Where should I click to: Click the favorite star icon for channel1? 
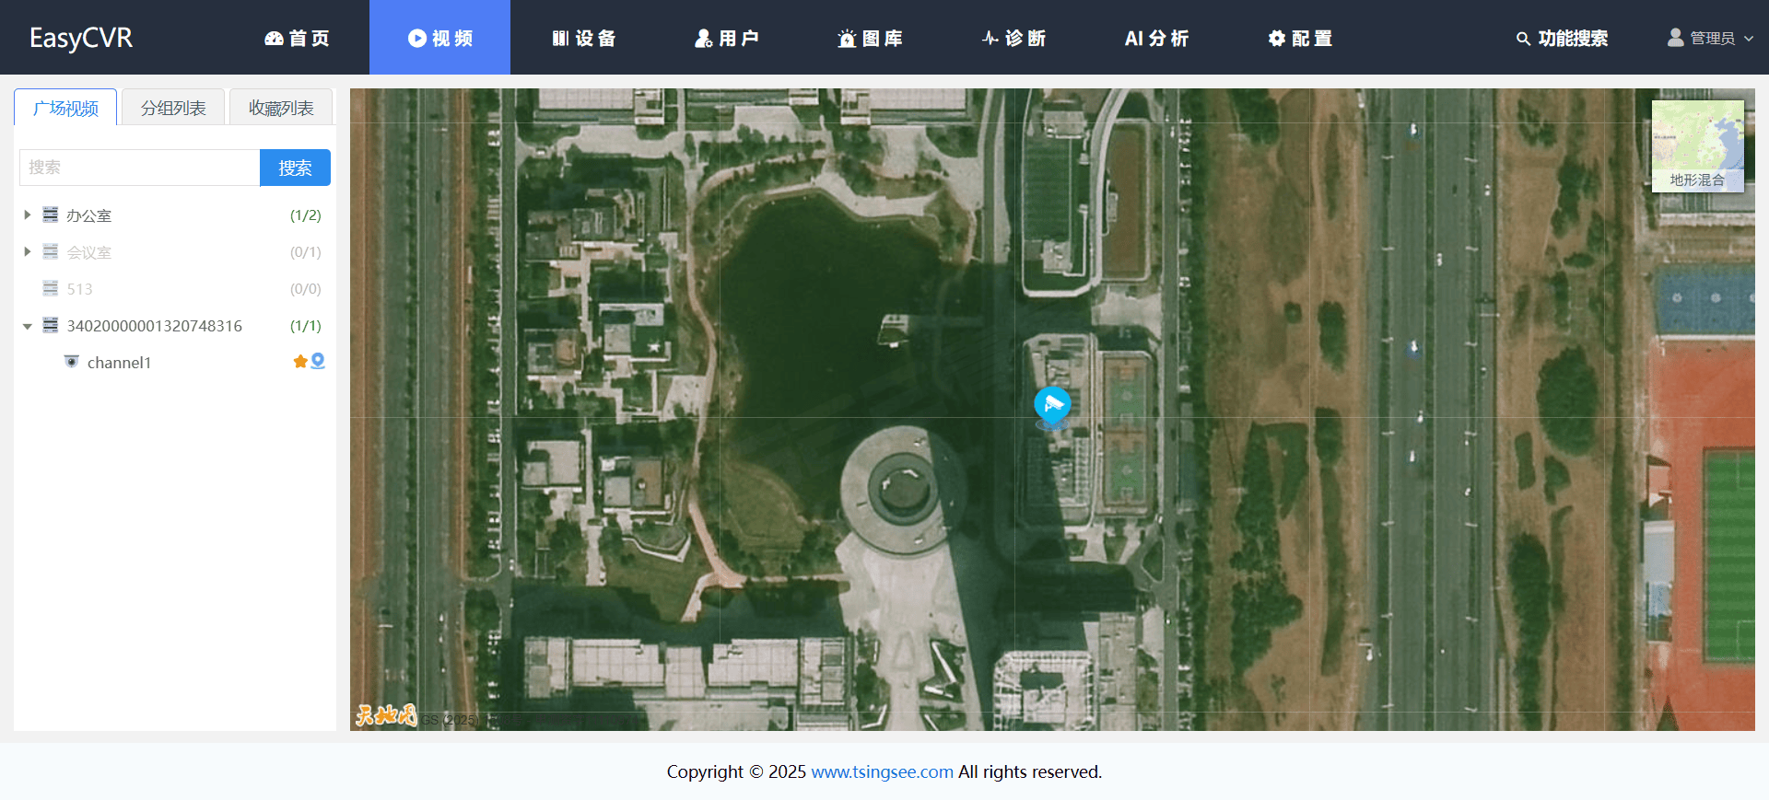tap(299, 362)
